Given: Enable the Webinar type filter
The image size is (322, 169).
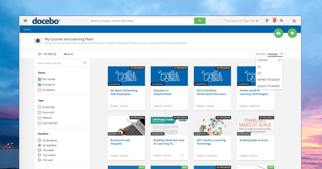Looking at the screenshot, I should tap(40, 118).
